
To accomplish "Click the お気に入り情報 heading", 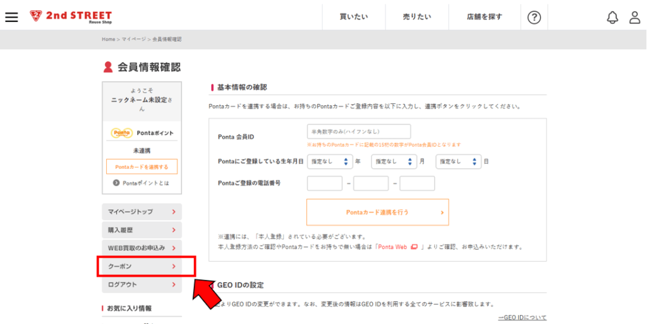I will pos(129,308).
